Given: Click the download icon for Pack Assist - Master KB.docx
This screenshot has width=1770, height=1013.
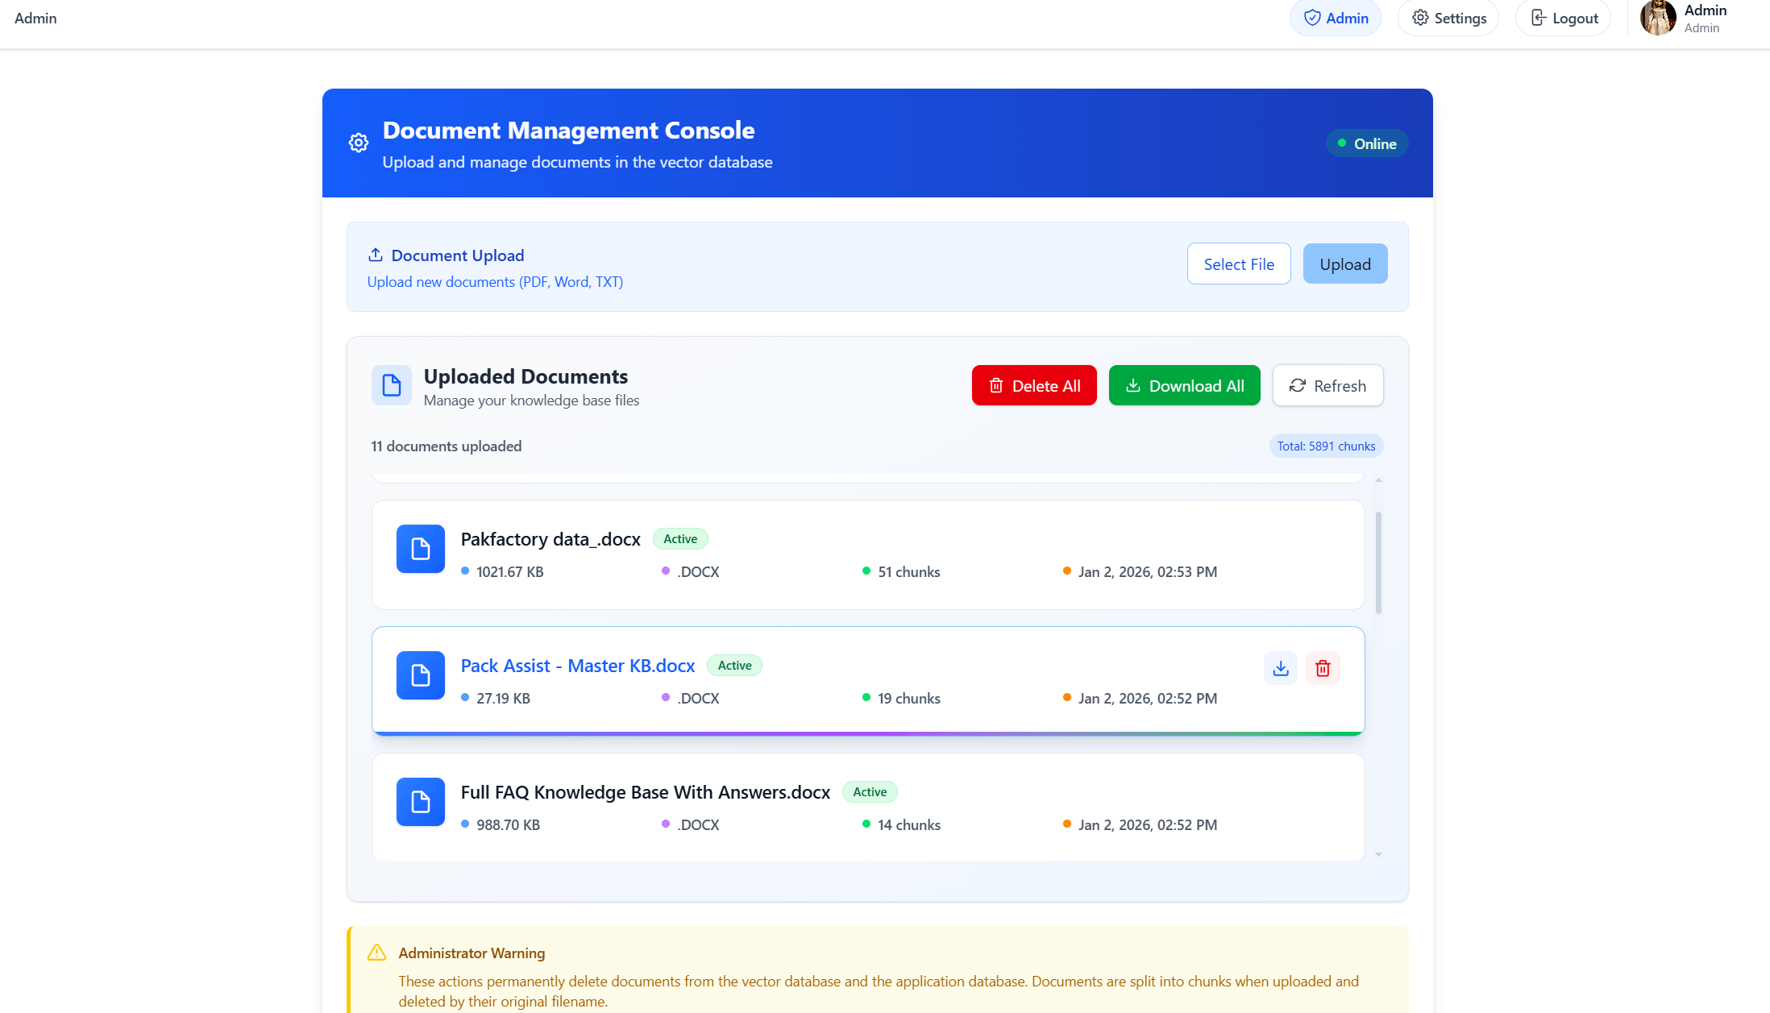Looking at the screenshot, I should [x=1280, y=668].
